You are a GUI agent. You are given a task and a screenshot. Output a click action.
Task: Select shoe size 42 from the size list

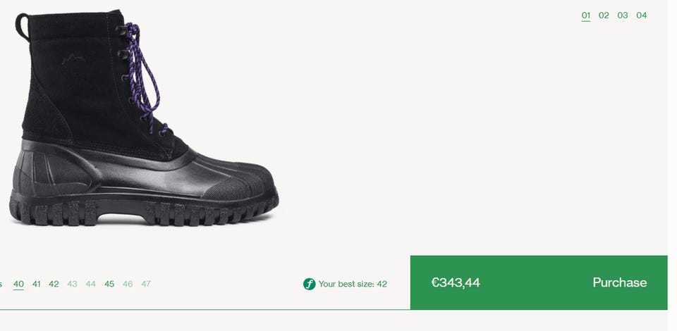(x=54, y=284)
